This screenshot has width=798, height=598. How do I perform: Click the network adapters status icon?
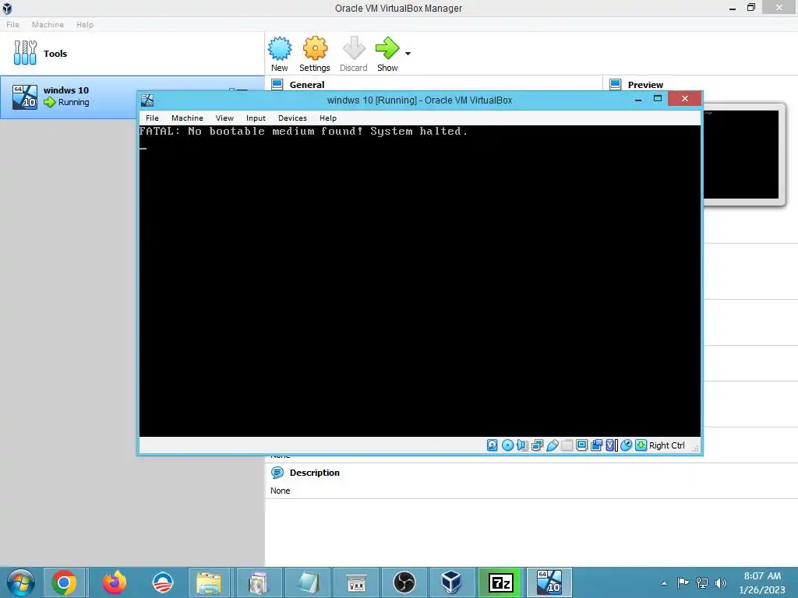click(x=537, y=445)
